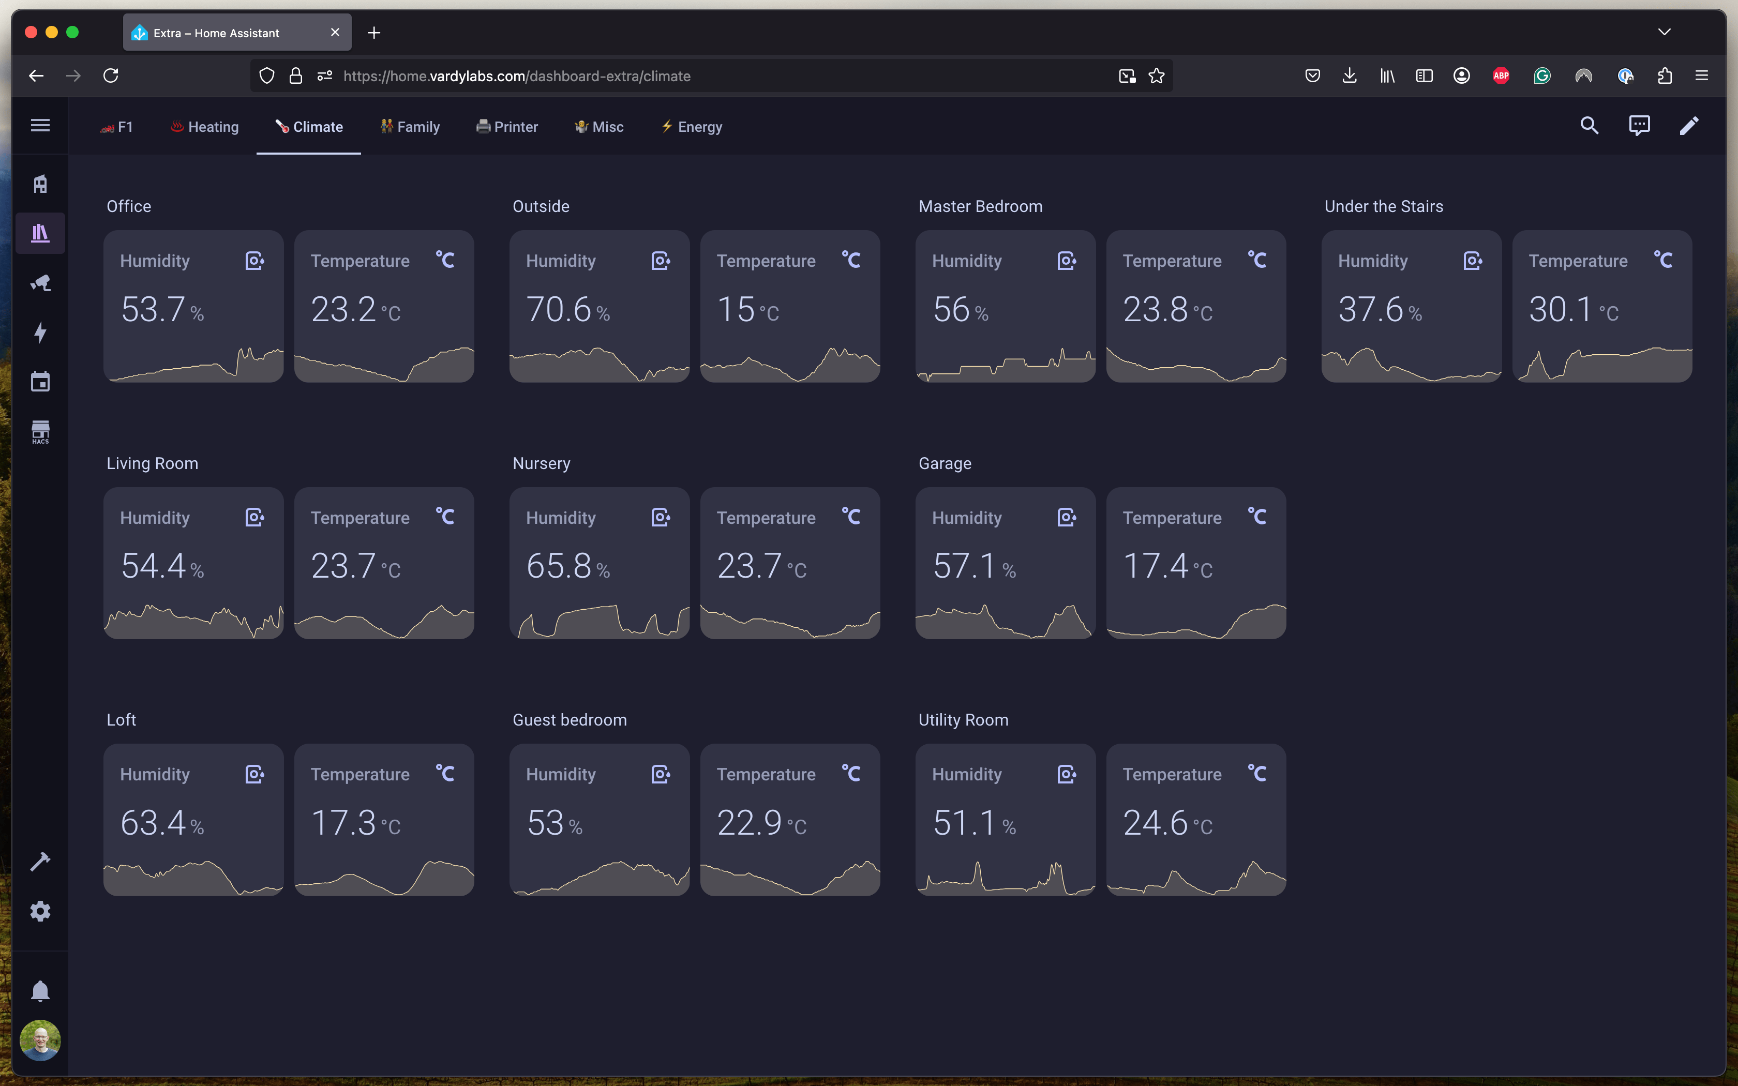Edit dashboard with the pencil icon

pyautogui.click(x=1688, y=126)
